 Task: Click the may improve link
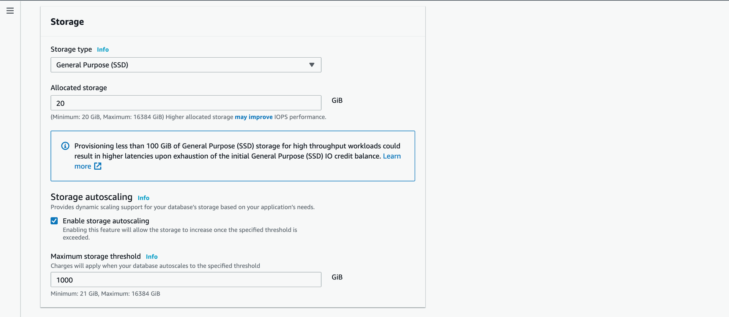coord(254,117)
